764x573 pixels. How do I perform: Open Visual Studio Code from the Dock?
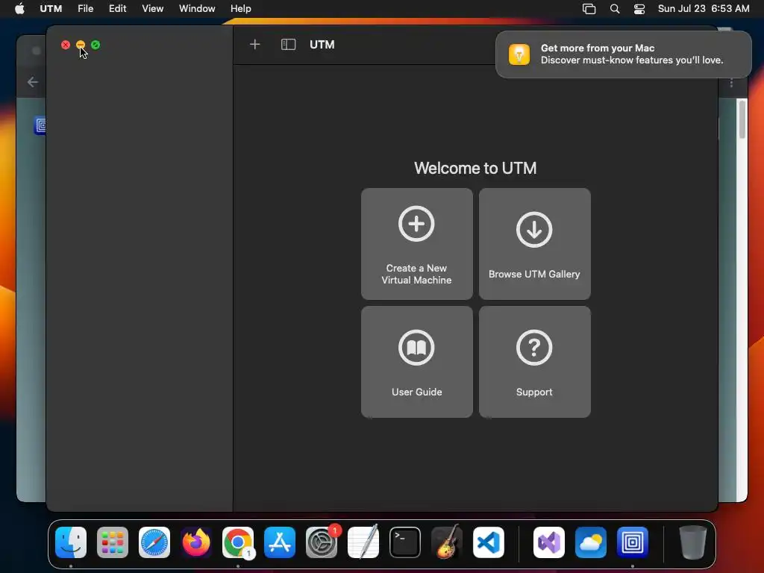coord(488,542)
